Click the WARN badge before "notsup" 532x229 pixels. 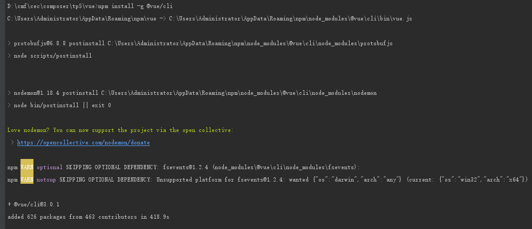click(x=27, y=179)
